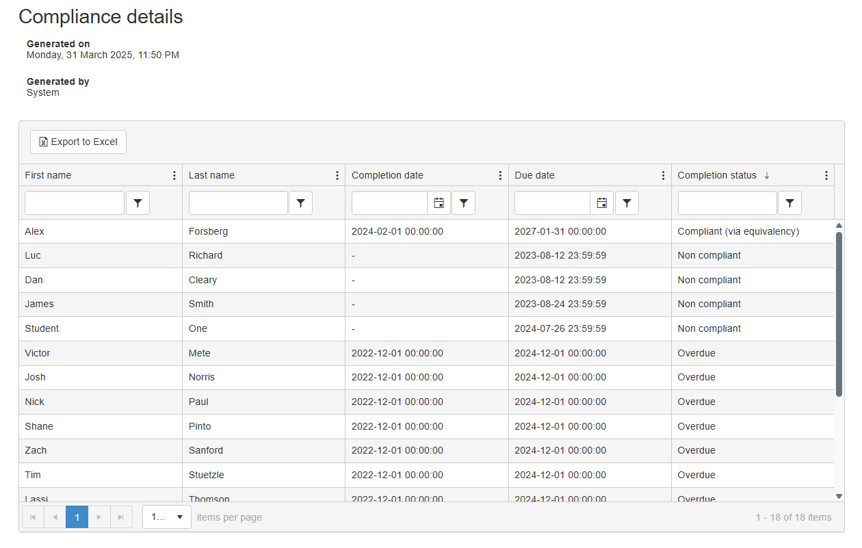The image size is (862, 548).
Task: Click the Last name filter funnel icon
Action: [x=300, y=203]
